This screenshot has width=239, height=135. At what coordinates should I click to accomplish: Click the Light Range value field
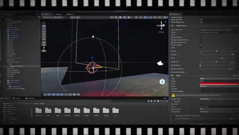coord(219,81)
